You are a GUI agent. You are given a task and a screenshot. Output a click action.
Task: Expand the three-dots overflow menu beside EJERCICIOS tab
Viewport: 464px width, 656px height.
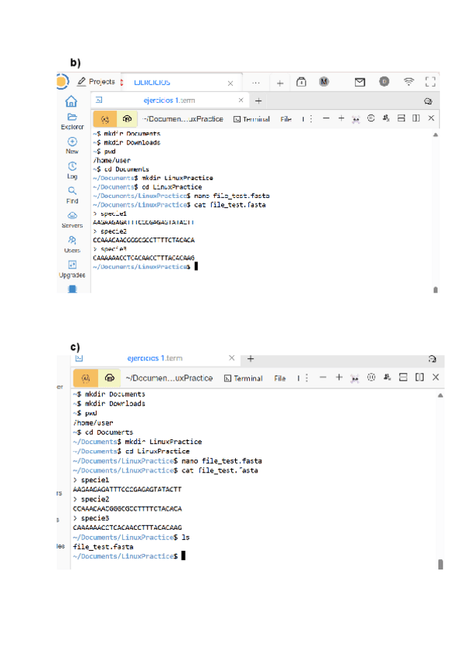[256, 82]
